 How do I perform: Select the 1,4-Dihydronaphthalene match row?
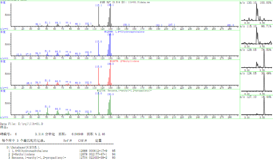click(x=62, y=151)
